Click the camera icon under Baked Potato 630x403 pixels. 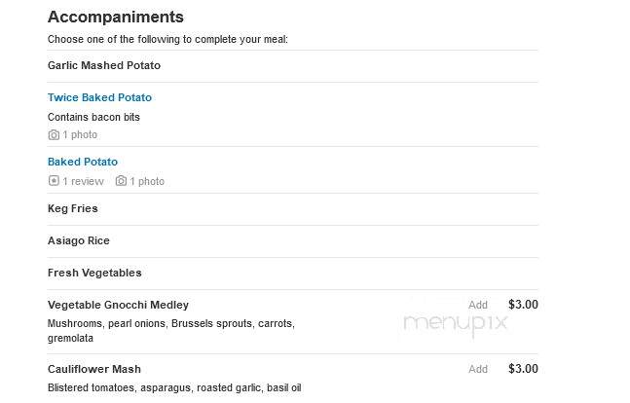point(121,181)
